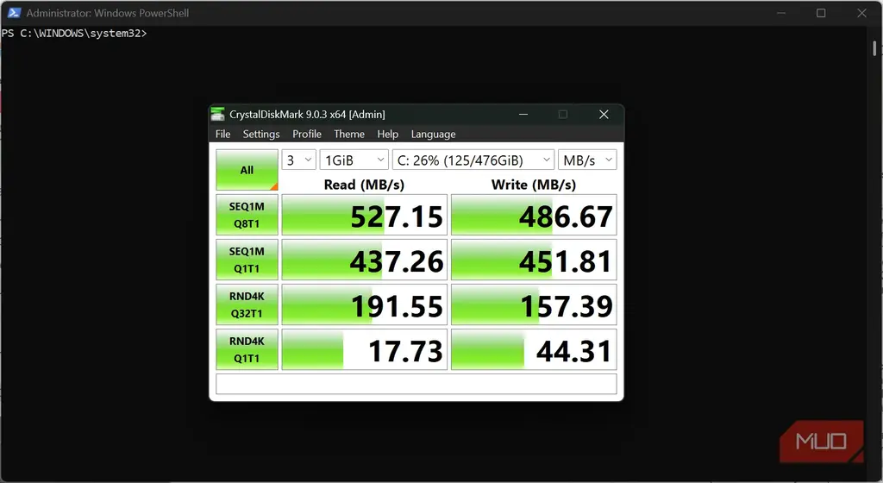
Task: Open the Language menu
Action: point(433,134)
